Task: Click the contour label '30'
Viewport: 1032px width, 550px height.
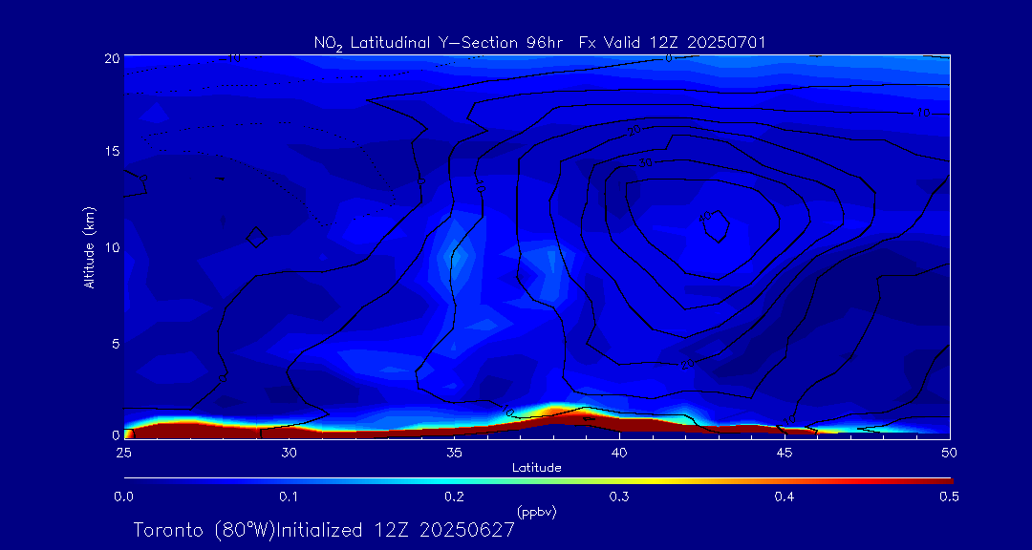Action: (646, 161)
